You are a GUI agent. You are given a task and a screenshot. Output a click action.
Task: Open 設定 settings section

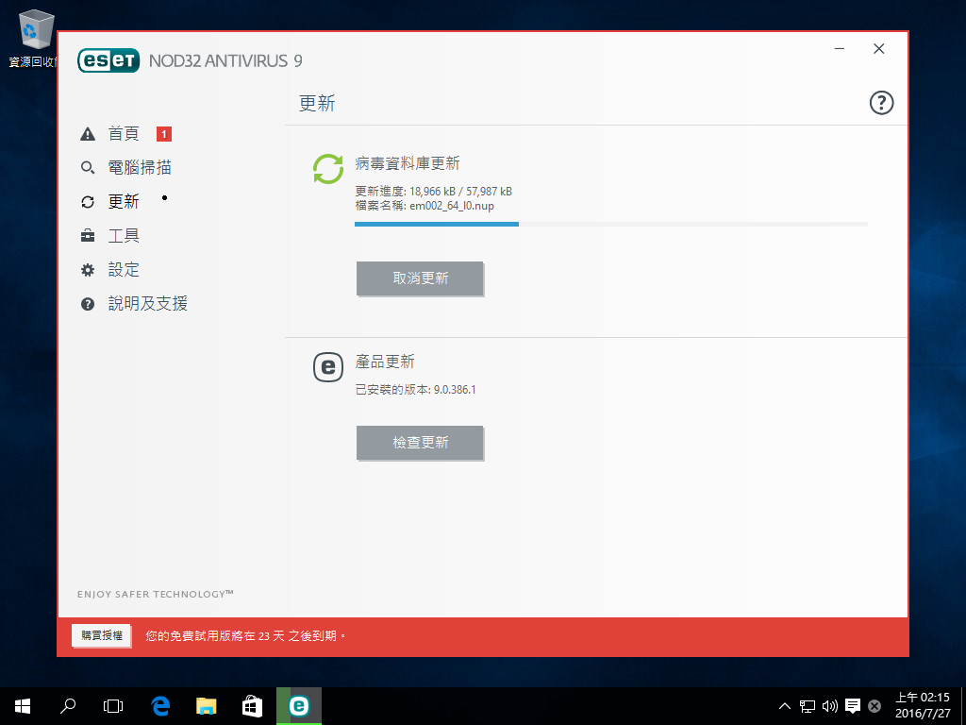tap(124, 269)
